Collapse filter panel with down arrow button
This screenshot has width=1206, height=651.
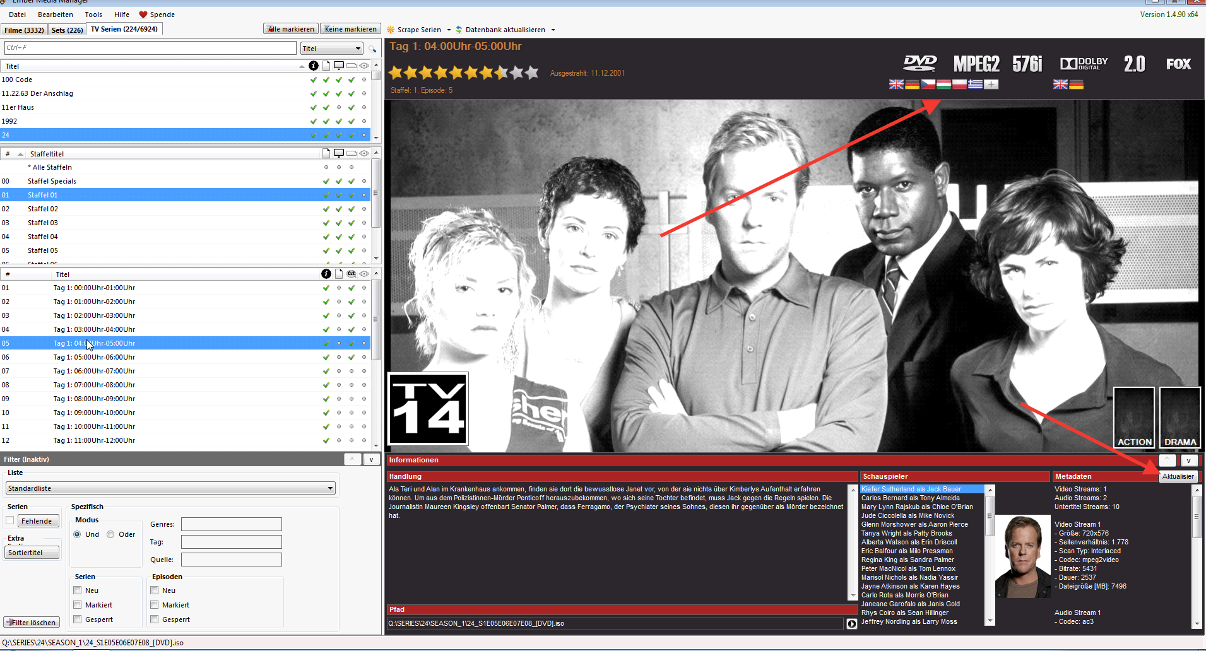click(x=371, y=459)
